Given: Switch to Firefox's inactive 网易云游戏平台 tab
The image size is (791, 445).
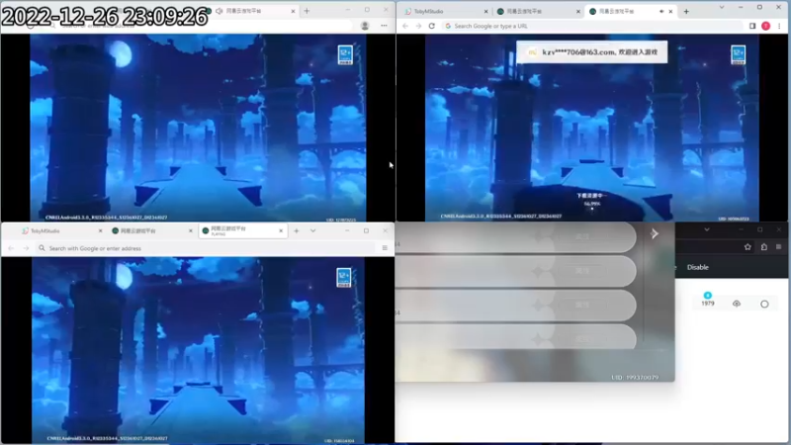Looking at the screenshot, I should (x=151, y=230).
